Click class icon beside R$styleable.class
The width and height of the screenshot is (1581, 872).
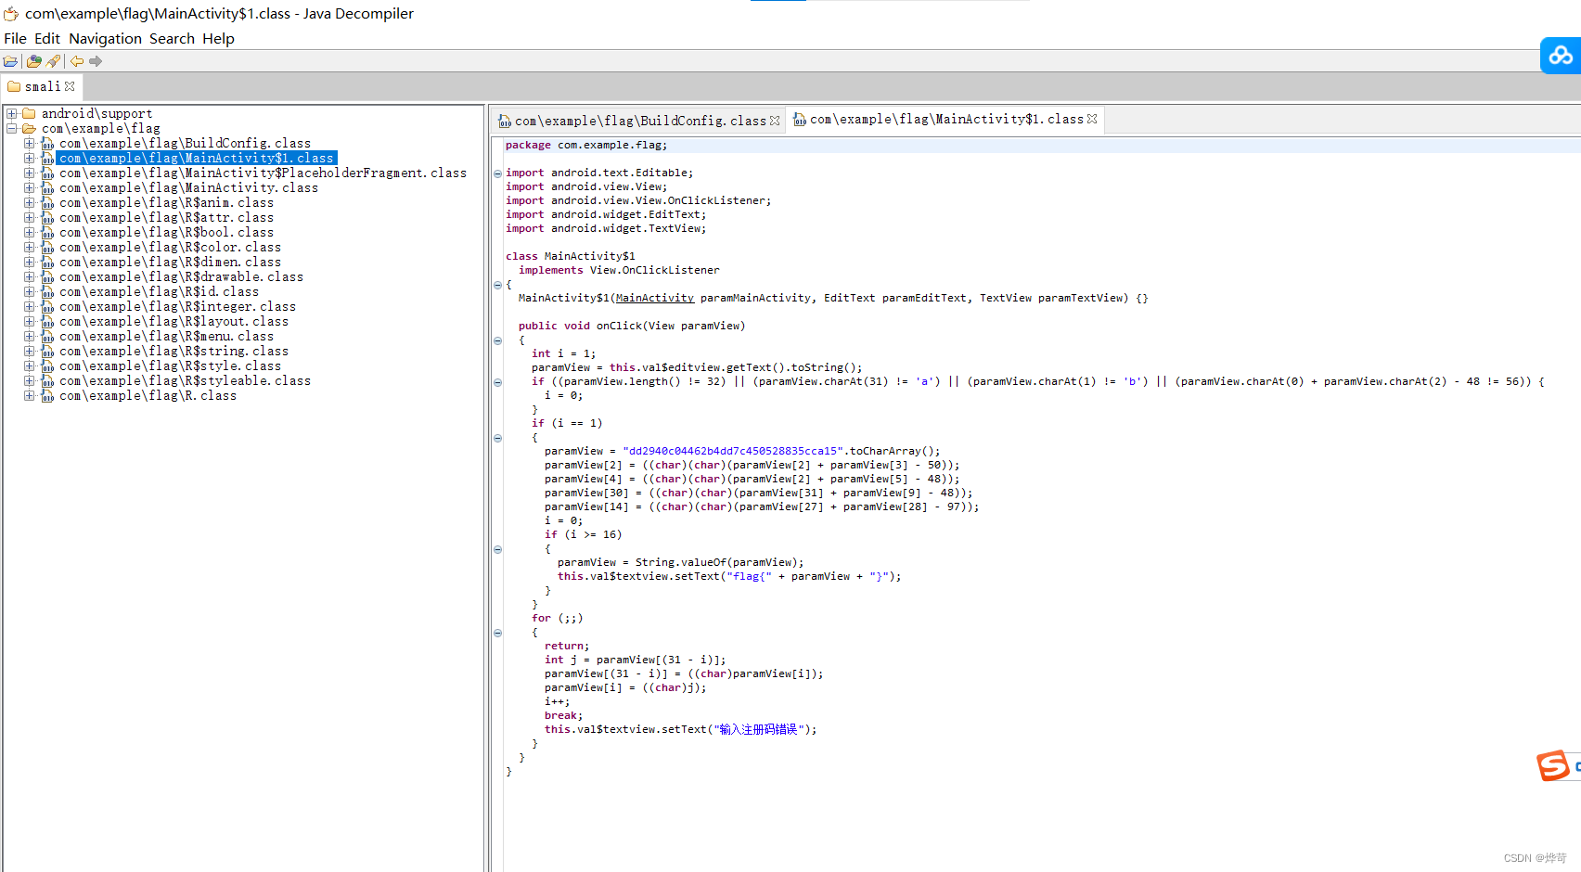(x=47, y=380)
